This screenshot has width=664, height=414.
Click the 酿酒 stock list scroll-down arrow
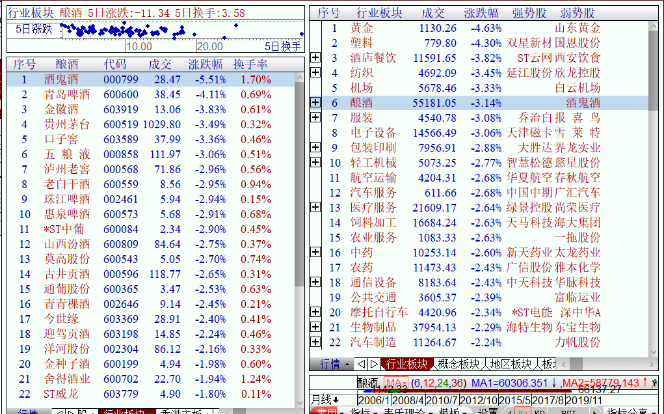[299, 402]
